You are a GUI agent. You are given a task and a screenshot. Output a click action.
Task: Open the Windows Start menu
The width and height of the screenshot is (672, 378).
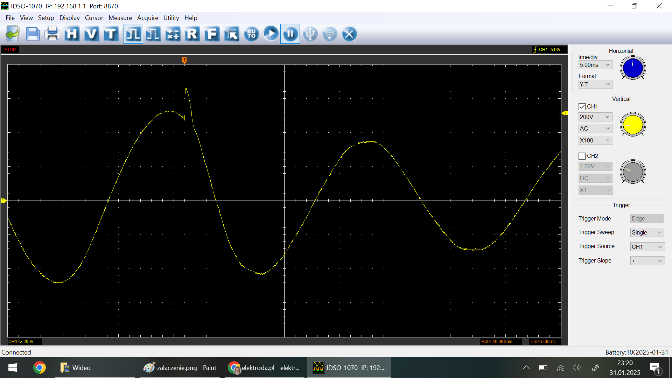click(12, 367)
